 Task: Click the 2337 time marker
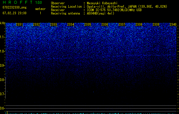(x=122, y=25)
